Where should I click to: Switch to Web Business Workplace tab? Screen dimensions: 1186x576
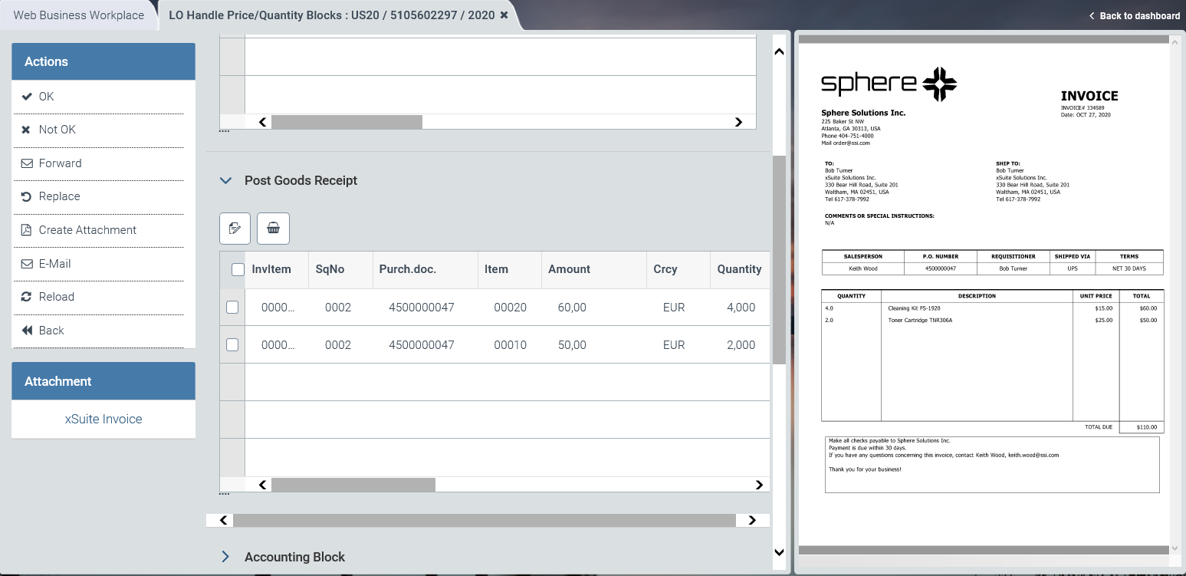tap(79, 15)
